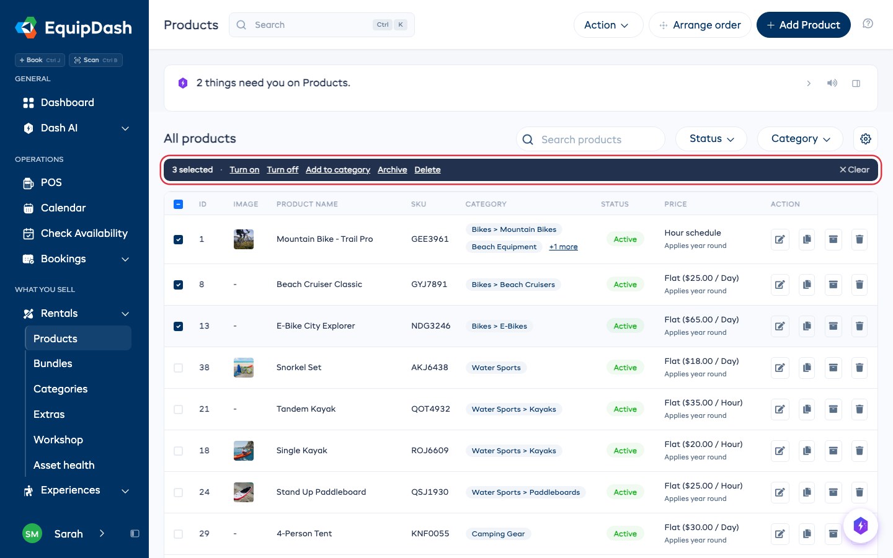Open the floating Dash AI assistant button
893x558 pixels.
(x=861, y=526)
